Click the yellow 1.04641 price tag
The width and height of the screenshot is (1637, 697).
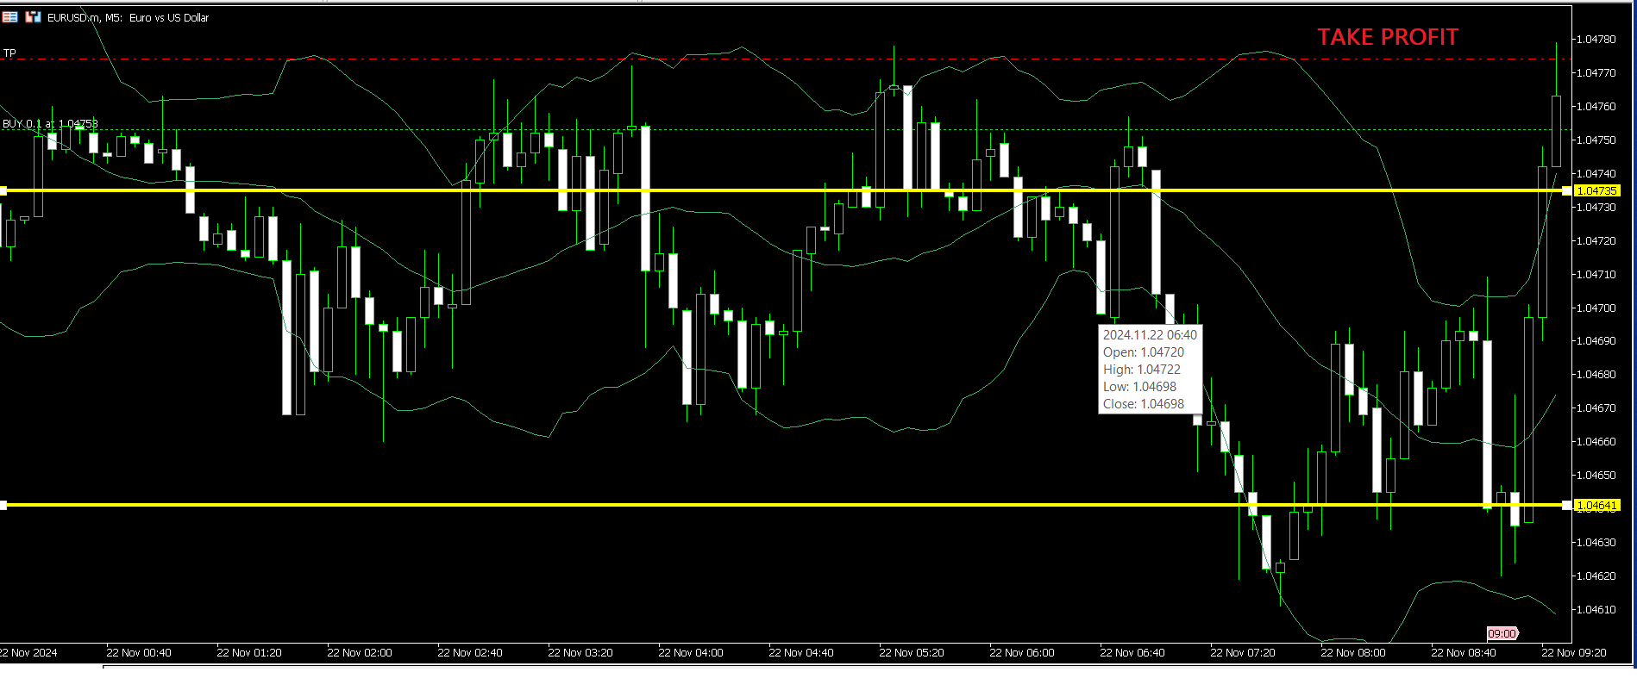(1596, 505)
